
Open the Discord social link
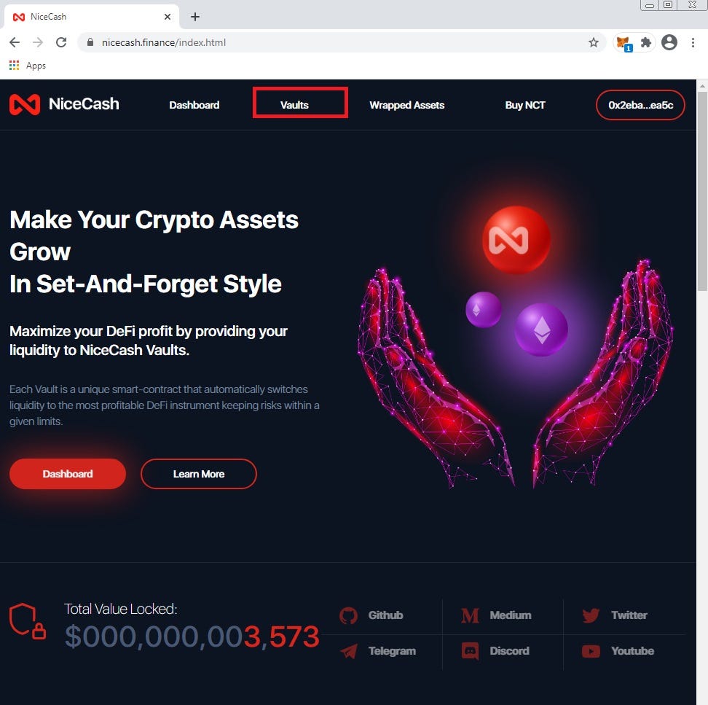495,651
